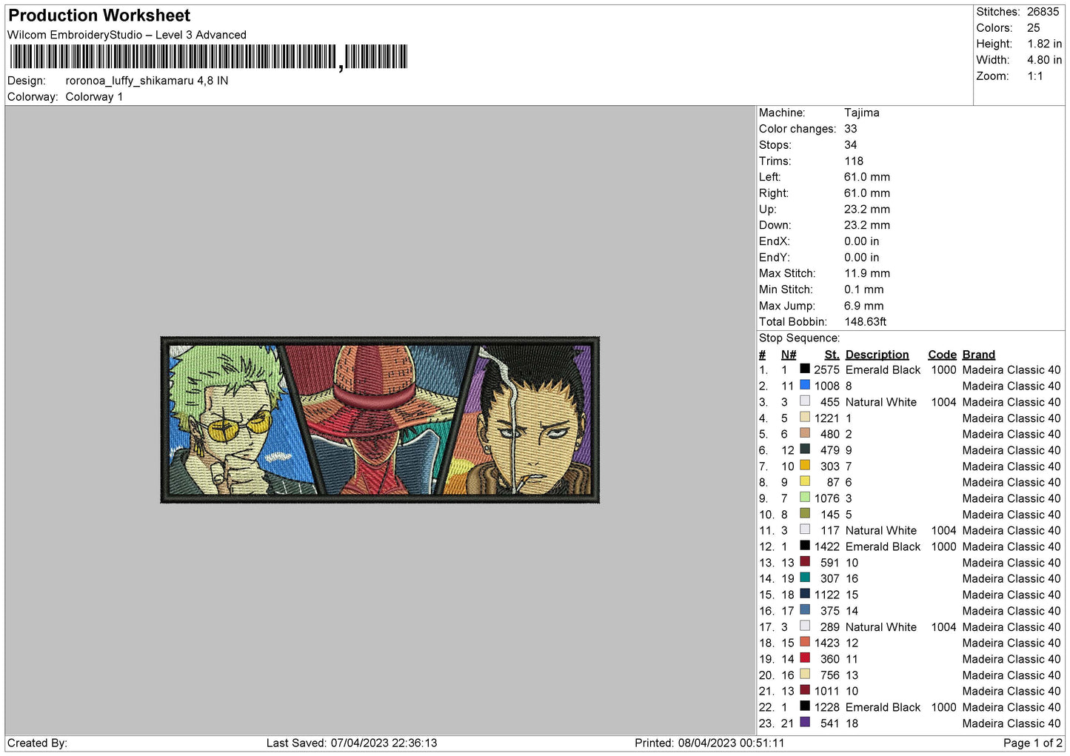Click the Colors value 25
This screenshot has height=756, width=1070.
(x=1034, y=28)
